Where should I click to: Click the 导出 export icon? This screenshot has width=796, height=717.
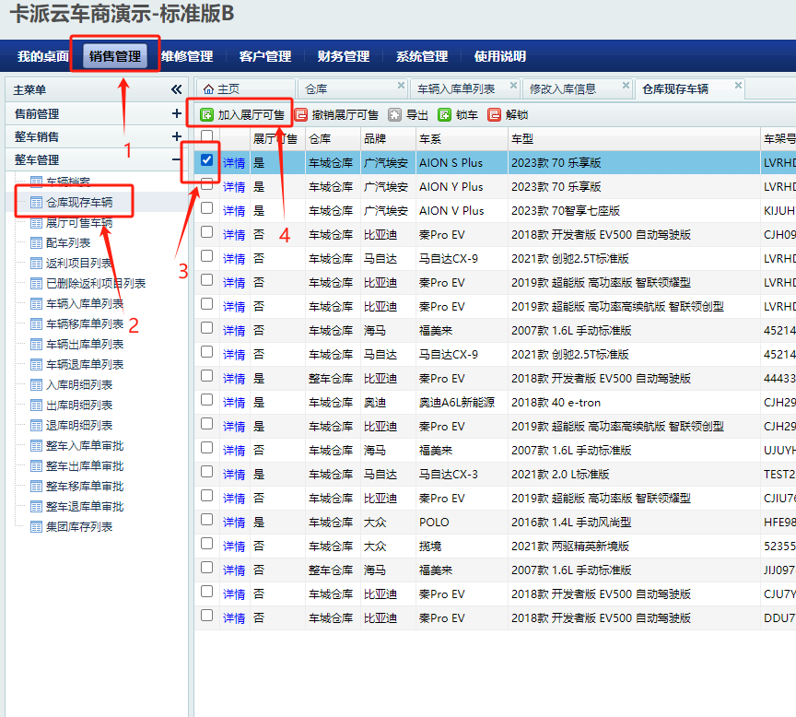click(394, 115)
